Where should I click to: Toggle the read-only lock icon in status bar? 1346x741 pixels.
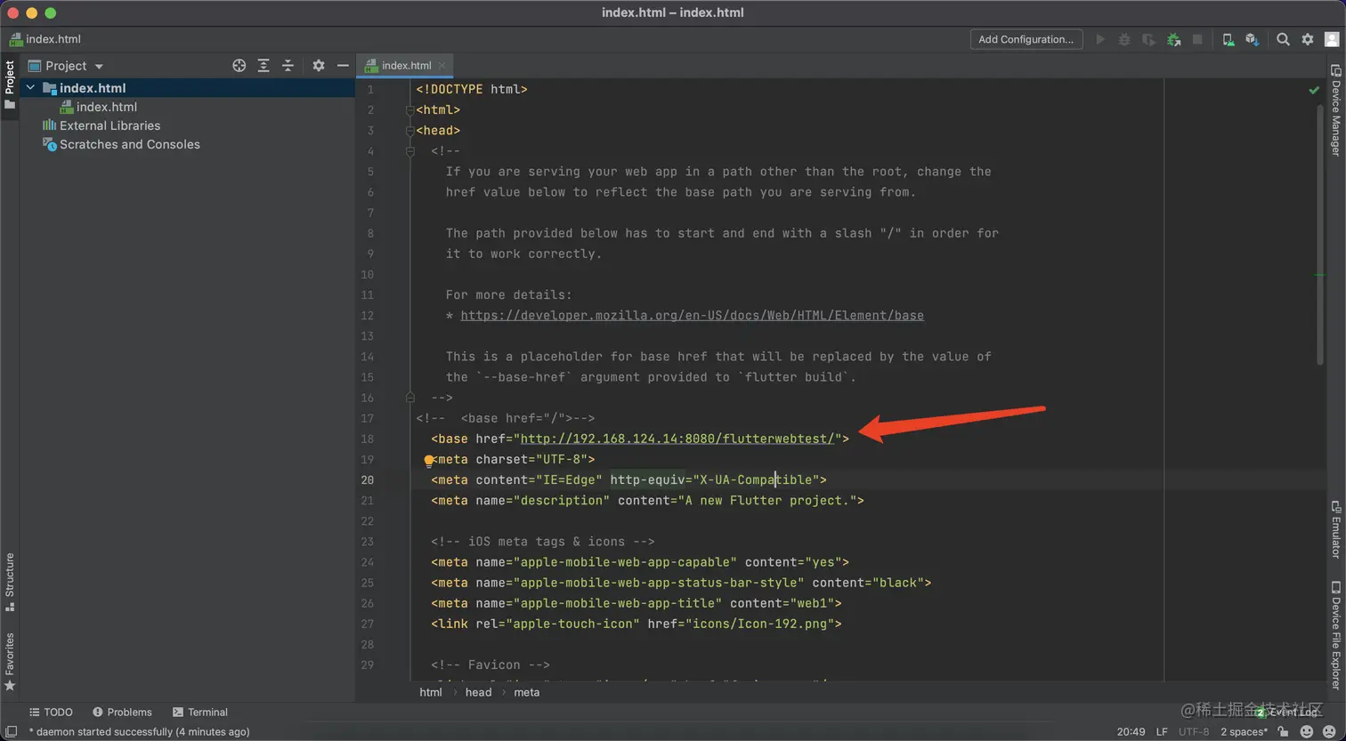(x=1283, y=731)
